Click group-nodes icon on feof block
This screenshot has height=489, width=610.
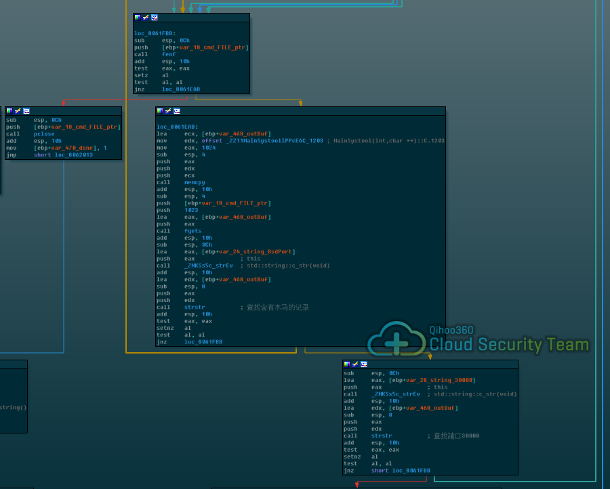click(155, 17)
